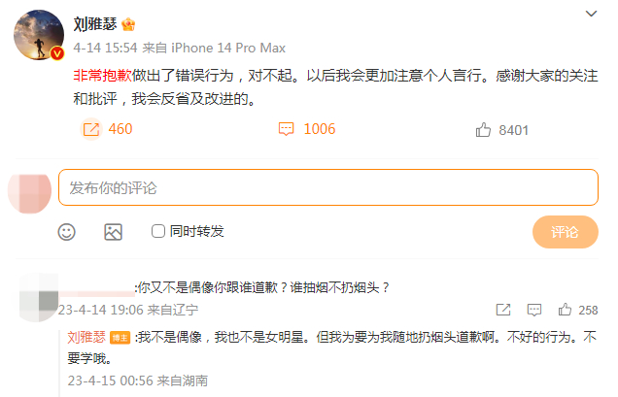The image size is (618, 397).
Task: Attach an image with the picture icon
Action: (x=113, y=232)
